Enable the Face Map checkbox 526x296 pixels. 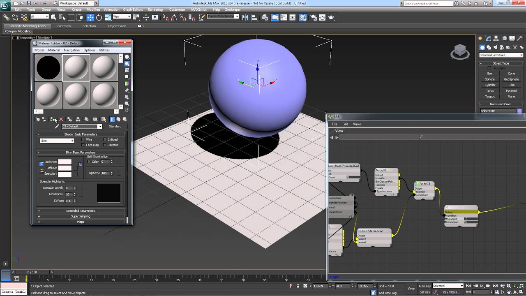tap(83, 145)
